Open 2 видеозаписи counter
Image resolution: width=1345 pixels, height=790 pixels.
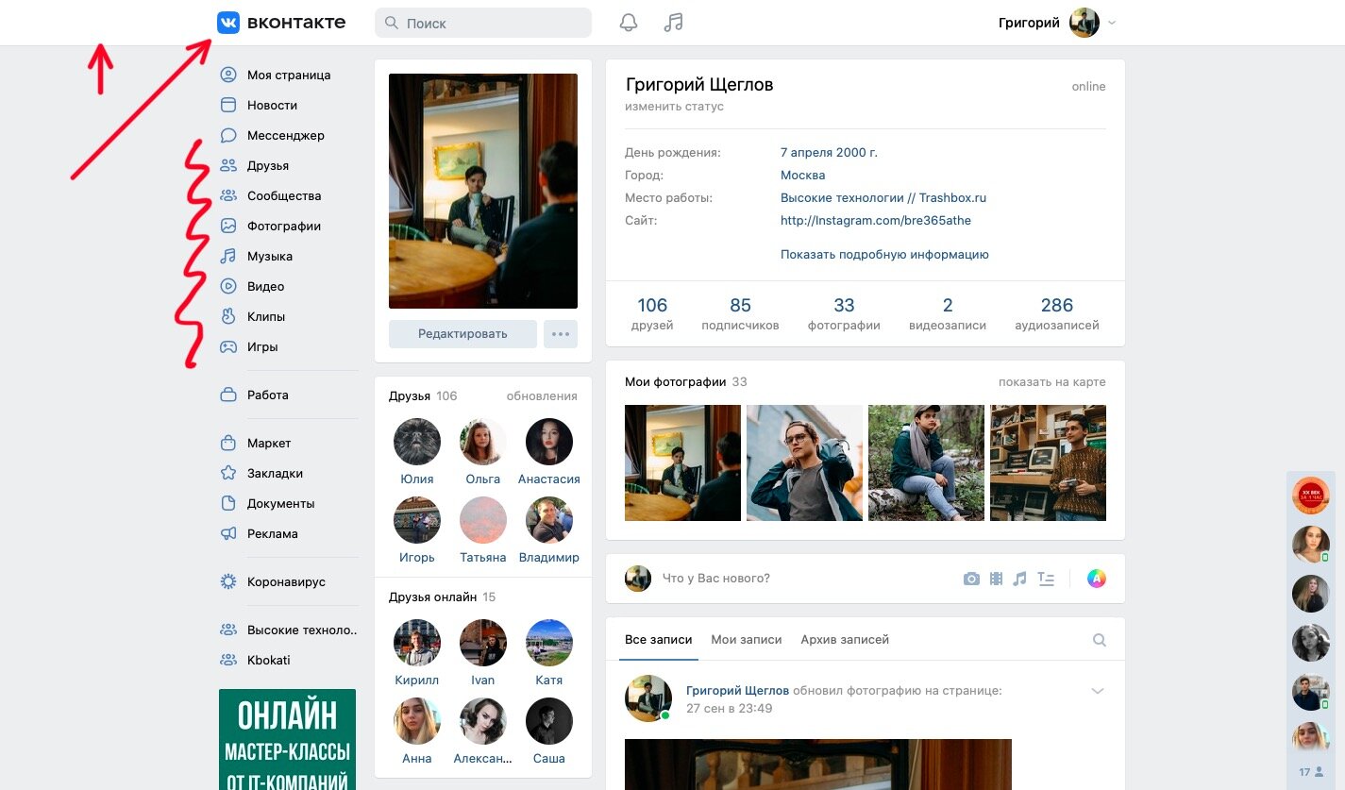[x=948, y=314]
